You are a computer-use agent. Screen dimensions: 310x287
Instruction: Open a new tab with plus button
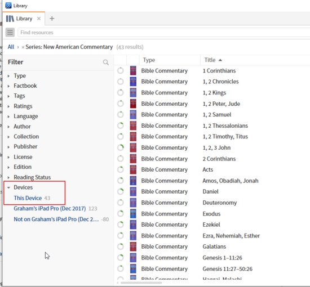(x=52, y=19)
